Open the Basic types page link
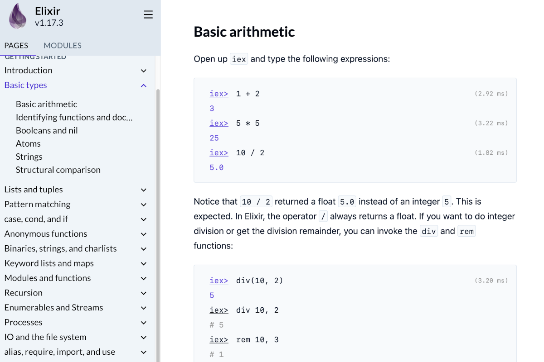Viewport: 544px width, 362px height. point(25,85)
